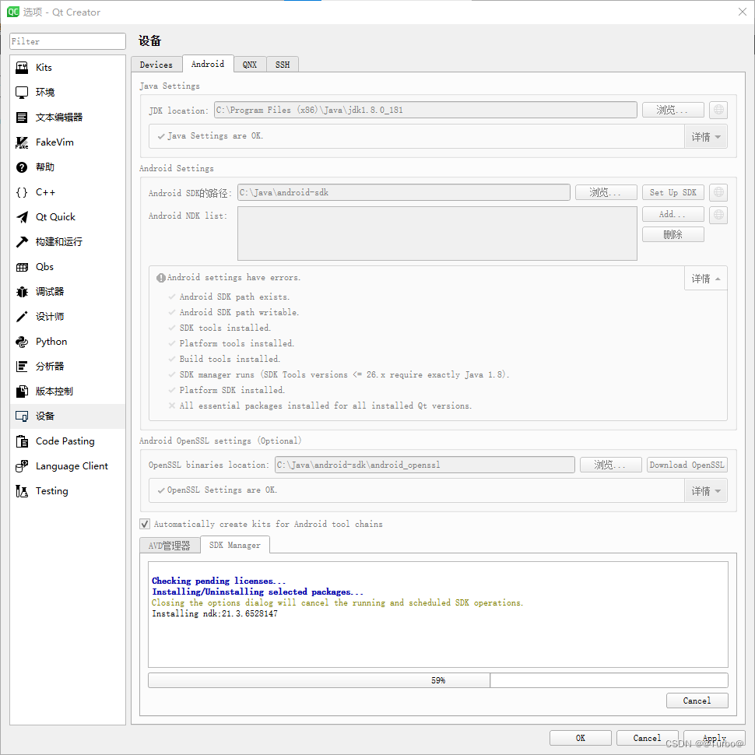The width and height of the screenshot is (755, 755).
Task: Open Code Pasting clipboard icon
Action: pyautogui.click(x=22, y=441)
